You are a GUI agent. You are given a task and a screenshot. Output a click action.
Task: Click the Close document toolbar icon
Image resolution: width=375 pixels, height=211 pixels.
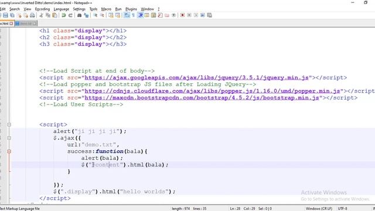coord(19,15)
